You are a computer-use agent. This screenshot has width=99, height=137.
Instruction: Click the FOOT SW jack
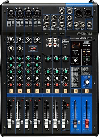click(62, 11)
